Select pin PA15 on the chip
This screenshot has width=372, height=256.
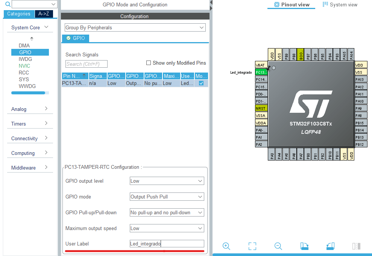[x=344, y=54]
